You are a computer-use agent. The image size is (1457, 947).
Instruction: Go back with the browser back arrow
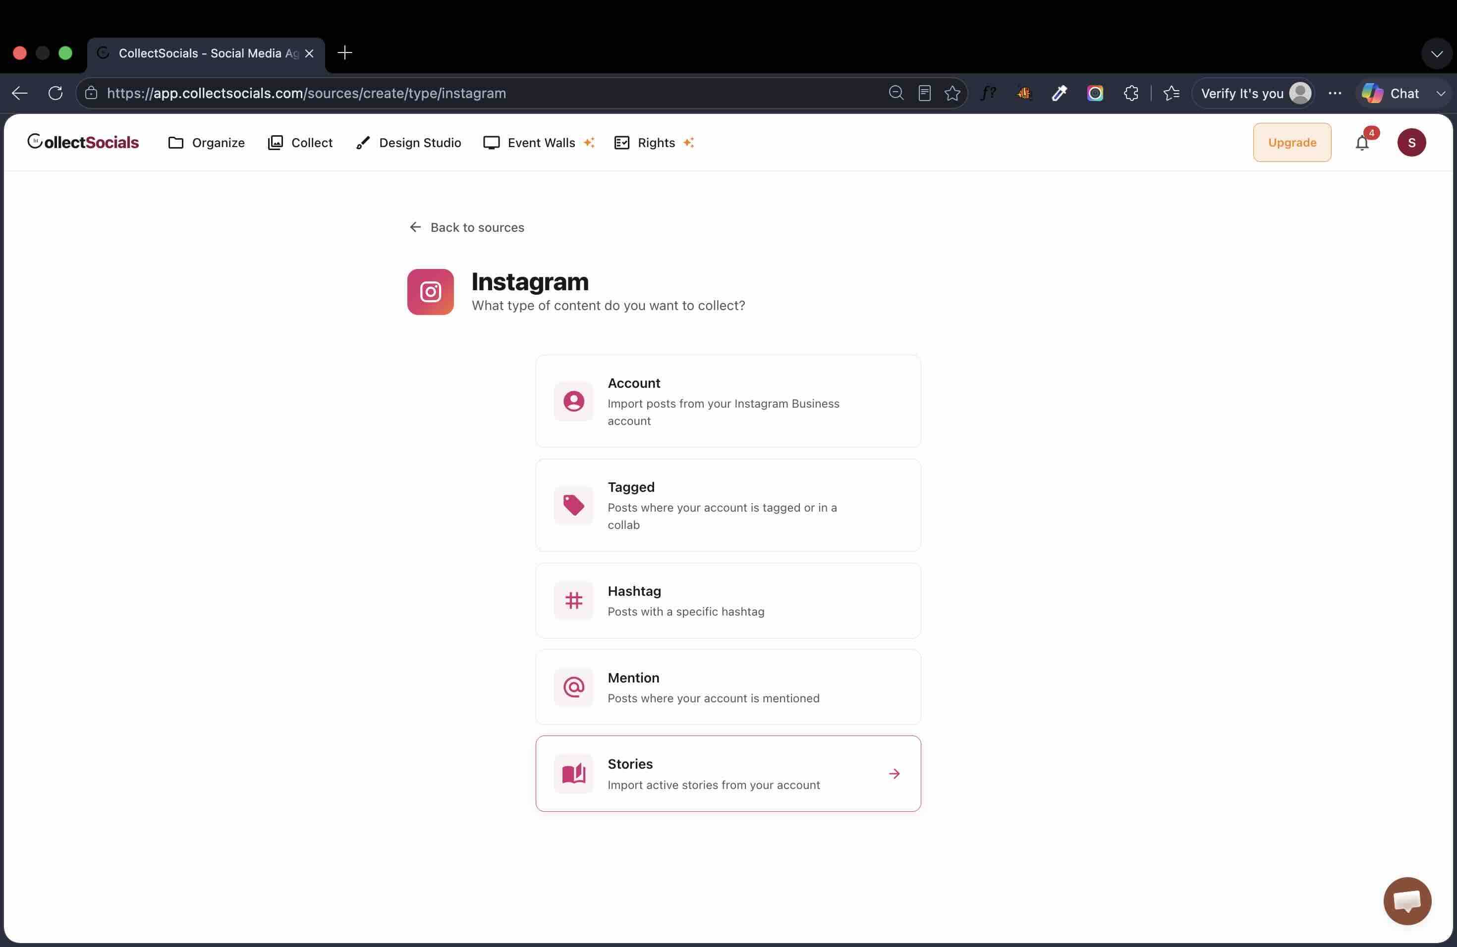20,93
